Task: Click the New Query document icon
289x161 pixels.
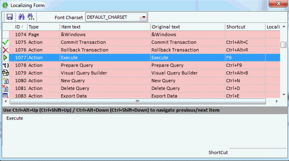Action: click(6, 81)
